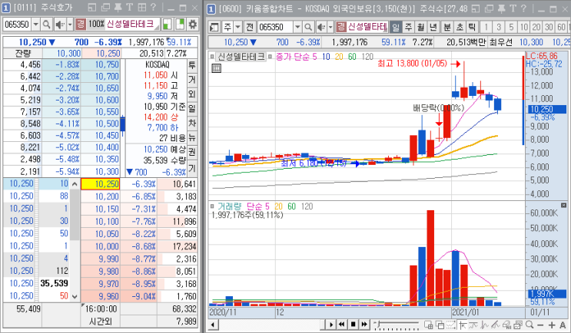This screenshot has height=333, width=571.
Task: Expand stock code dropdown in chart window
Action: coord(297,27)
